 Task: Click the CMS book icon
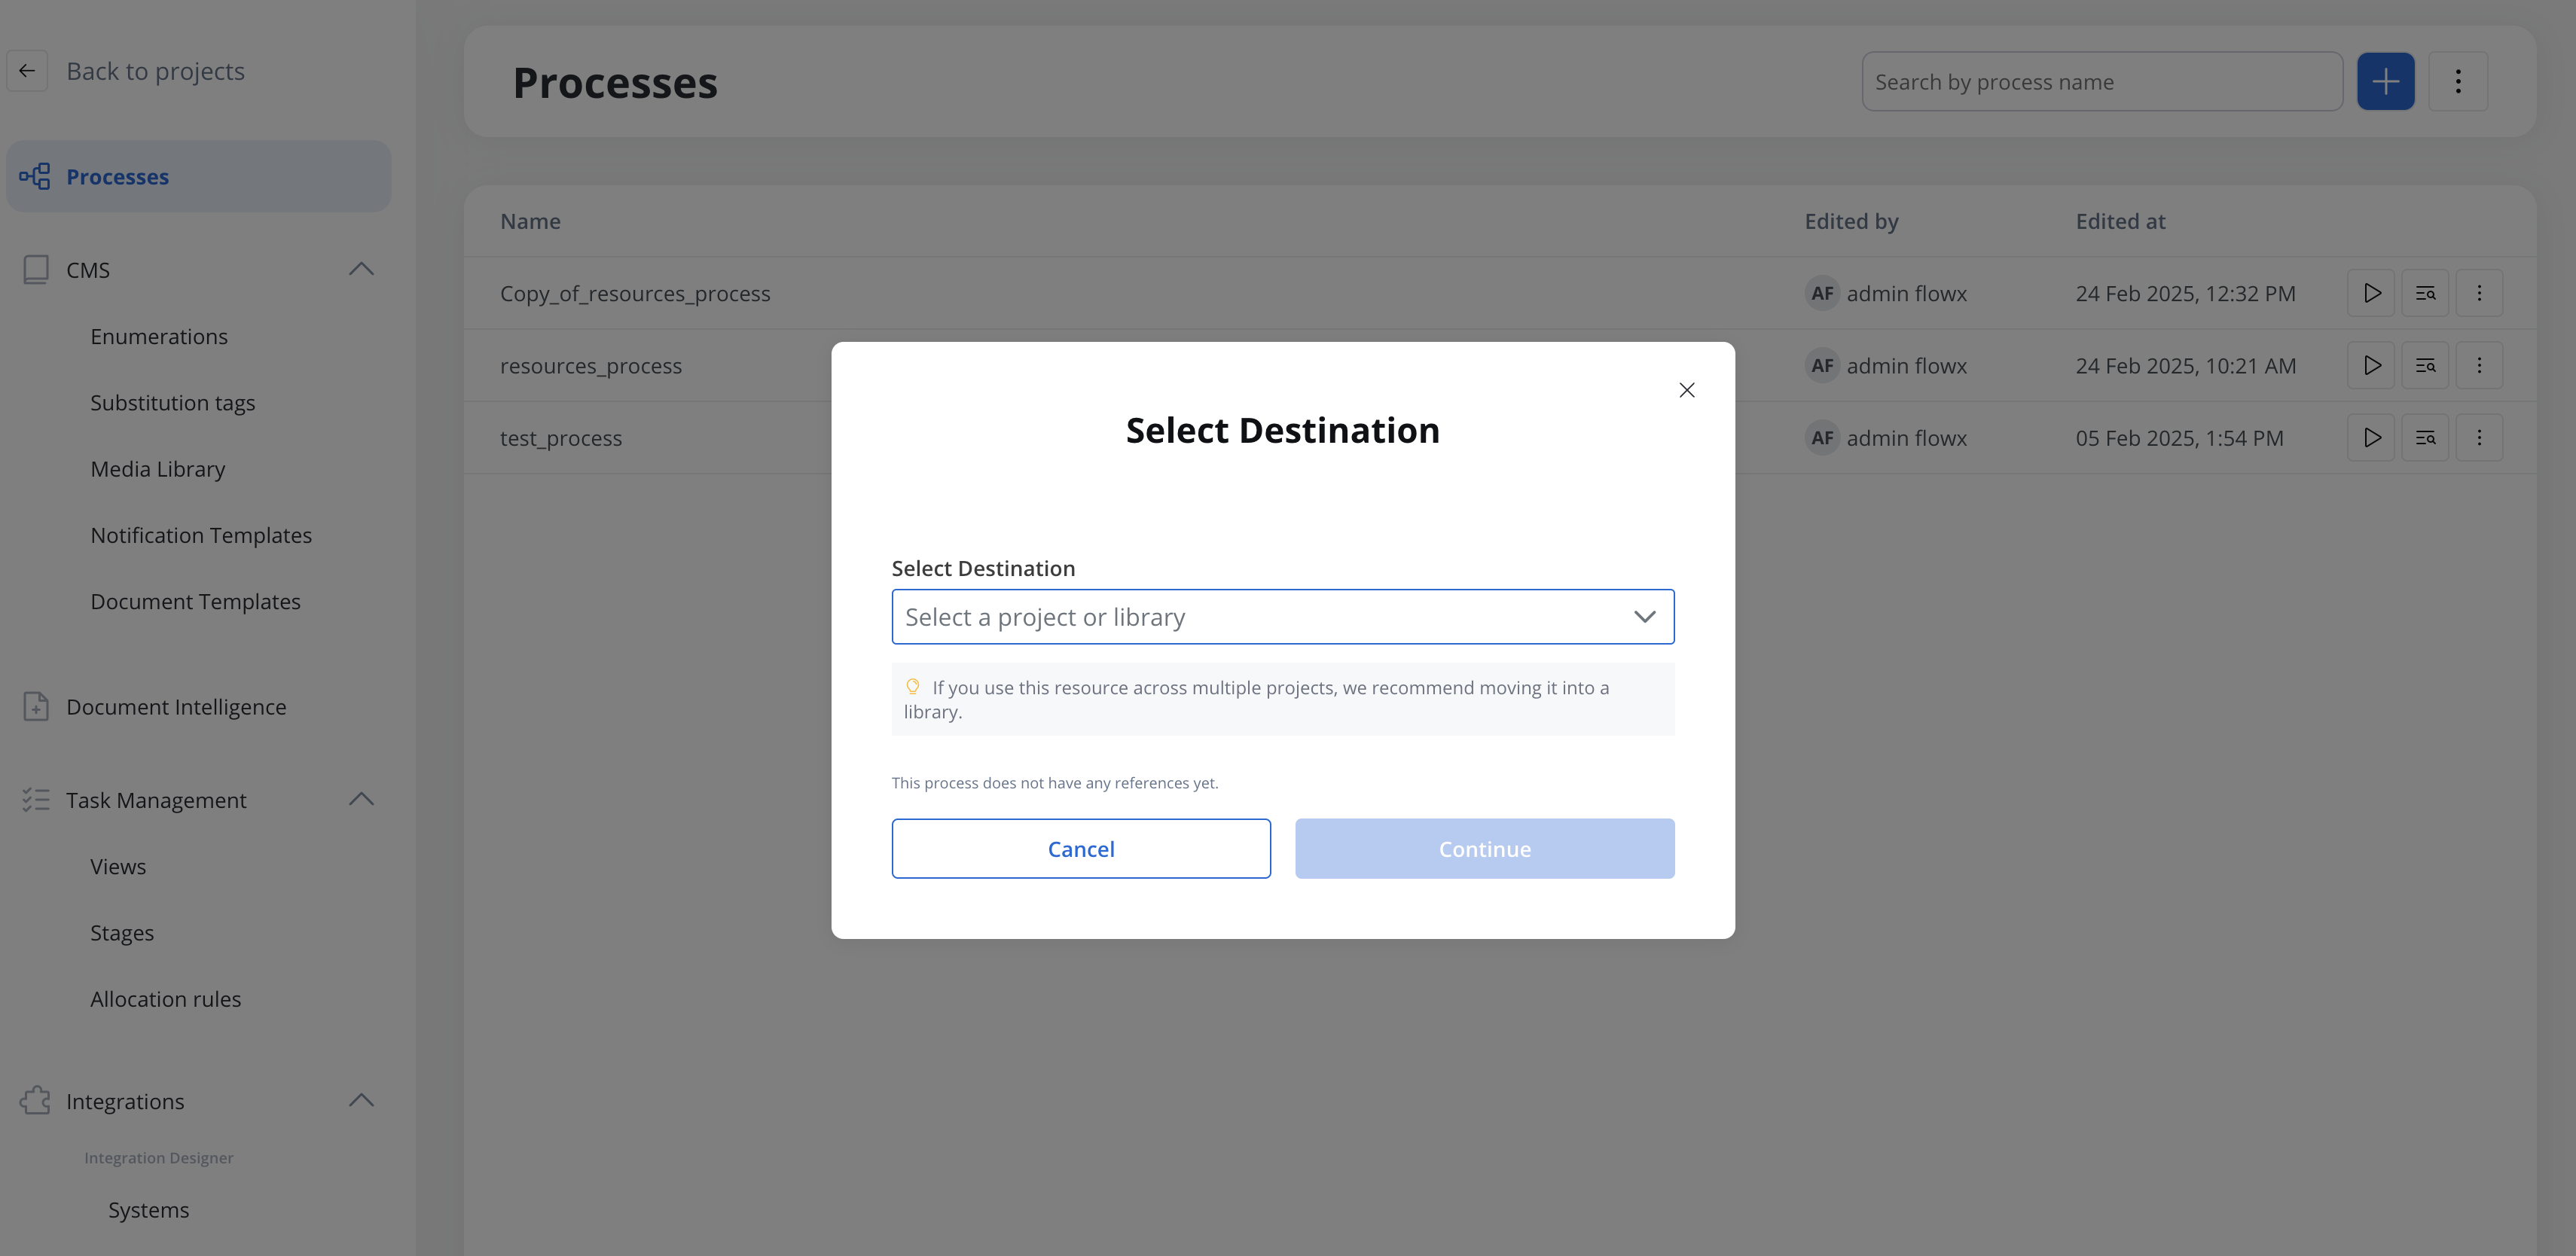36,270
